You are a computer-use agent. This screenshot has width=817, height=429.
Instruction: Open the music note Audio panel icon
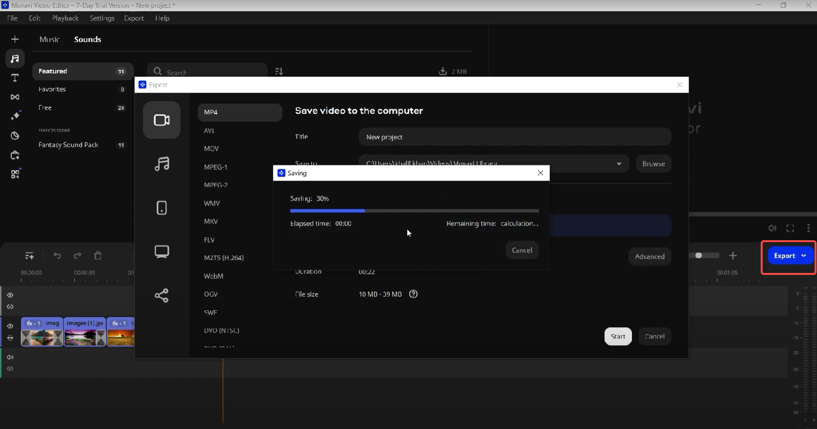15,59
